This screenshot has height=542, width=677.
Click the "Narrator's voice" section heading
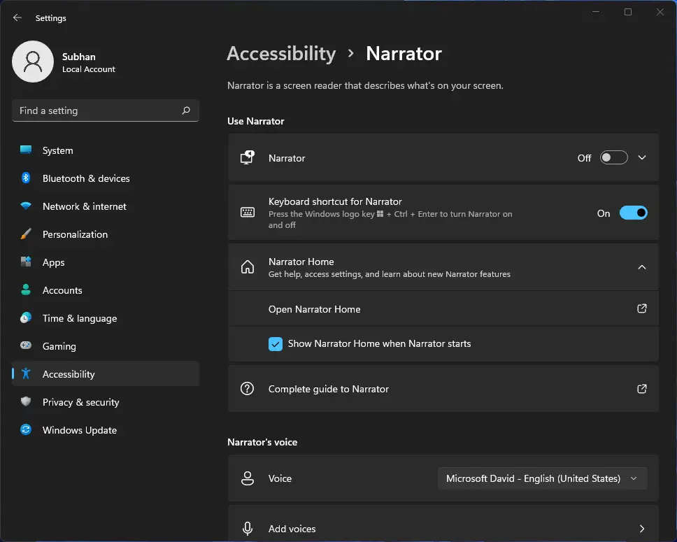coord(262,442)
